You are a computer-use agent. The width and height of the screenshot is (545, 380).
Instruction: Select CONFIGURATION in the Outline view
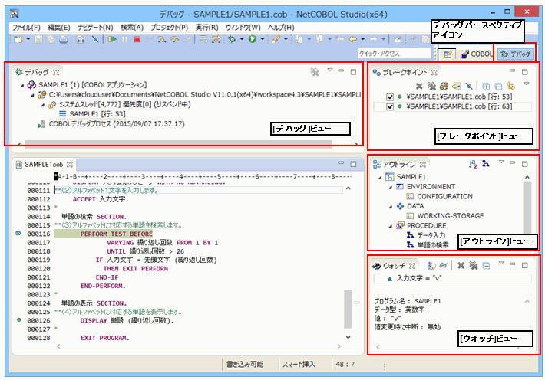click(440, 196)
